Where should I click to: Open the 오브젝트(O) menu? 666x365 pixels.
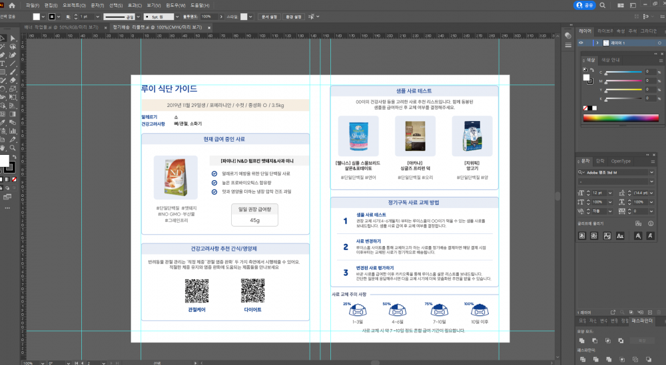tap(74, 5)
